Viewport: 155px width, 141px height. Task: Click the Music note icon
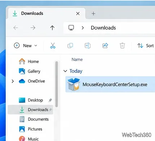point(22,138)
